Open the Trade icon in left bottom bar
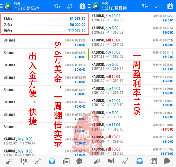176x167 pixels. [37, 161]
